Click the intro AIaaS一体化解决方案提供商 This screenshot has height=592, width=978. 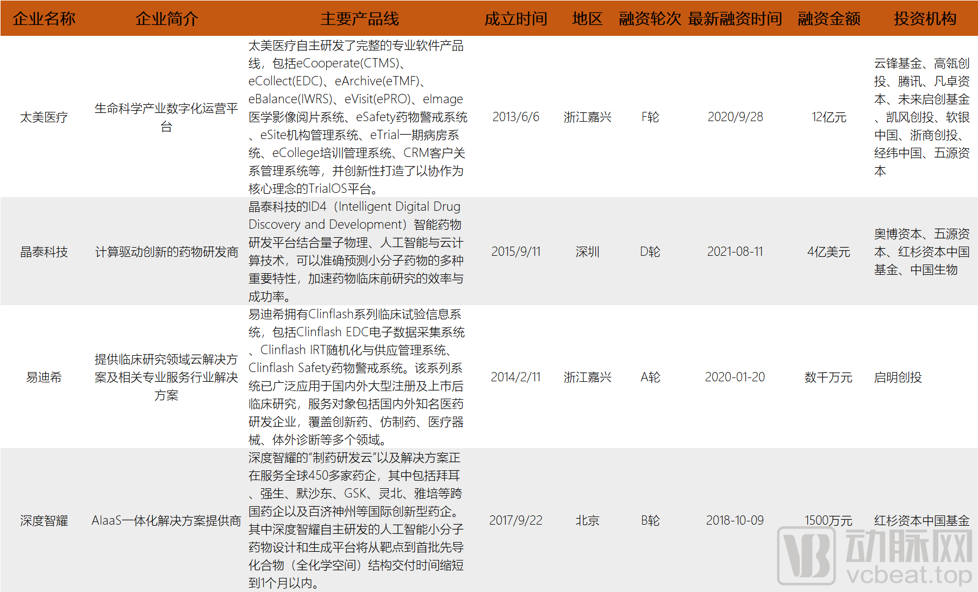click(x=166, y=521)
